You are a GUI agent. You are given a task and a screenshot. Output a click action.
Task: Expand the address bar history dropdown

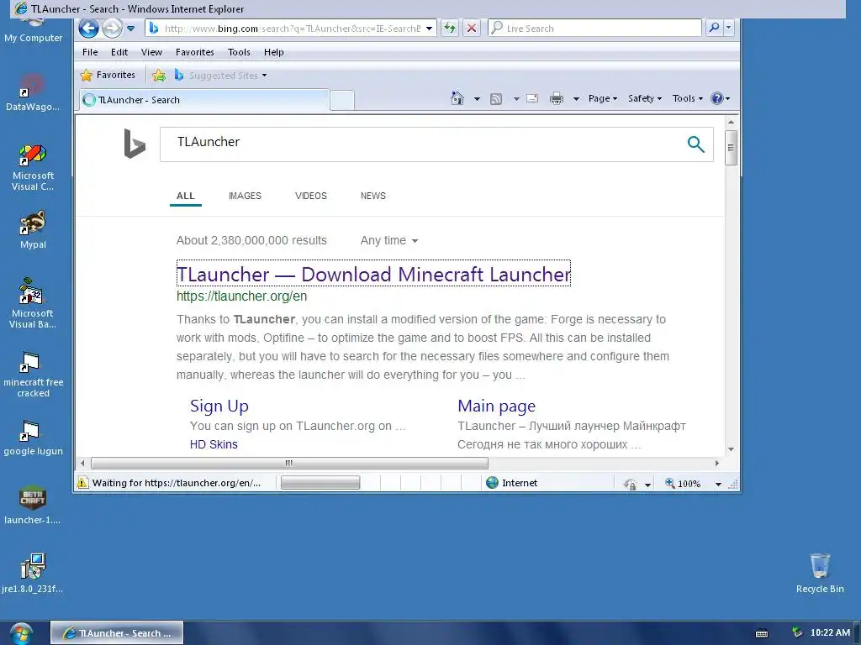pyautogui.click(x=430, y=29)
